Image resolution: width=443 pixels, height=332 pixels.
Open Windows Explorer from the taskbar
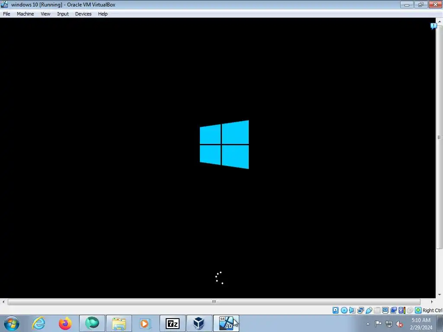tap(119, 323)
